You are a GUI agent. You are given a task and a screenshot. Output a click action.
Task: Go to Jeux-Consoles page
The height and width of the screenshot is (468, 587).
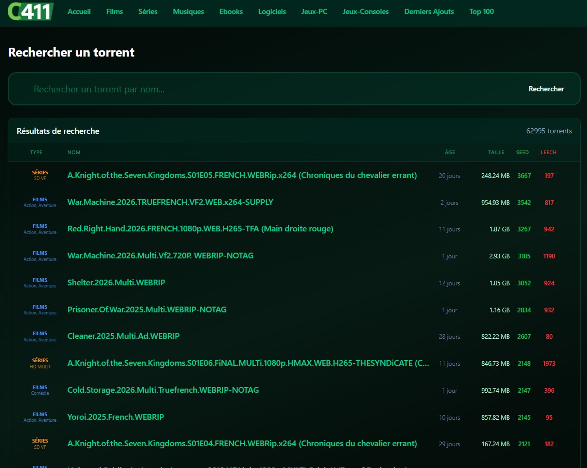pyautogui.click(x=365, y=11)
